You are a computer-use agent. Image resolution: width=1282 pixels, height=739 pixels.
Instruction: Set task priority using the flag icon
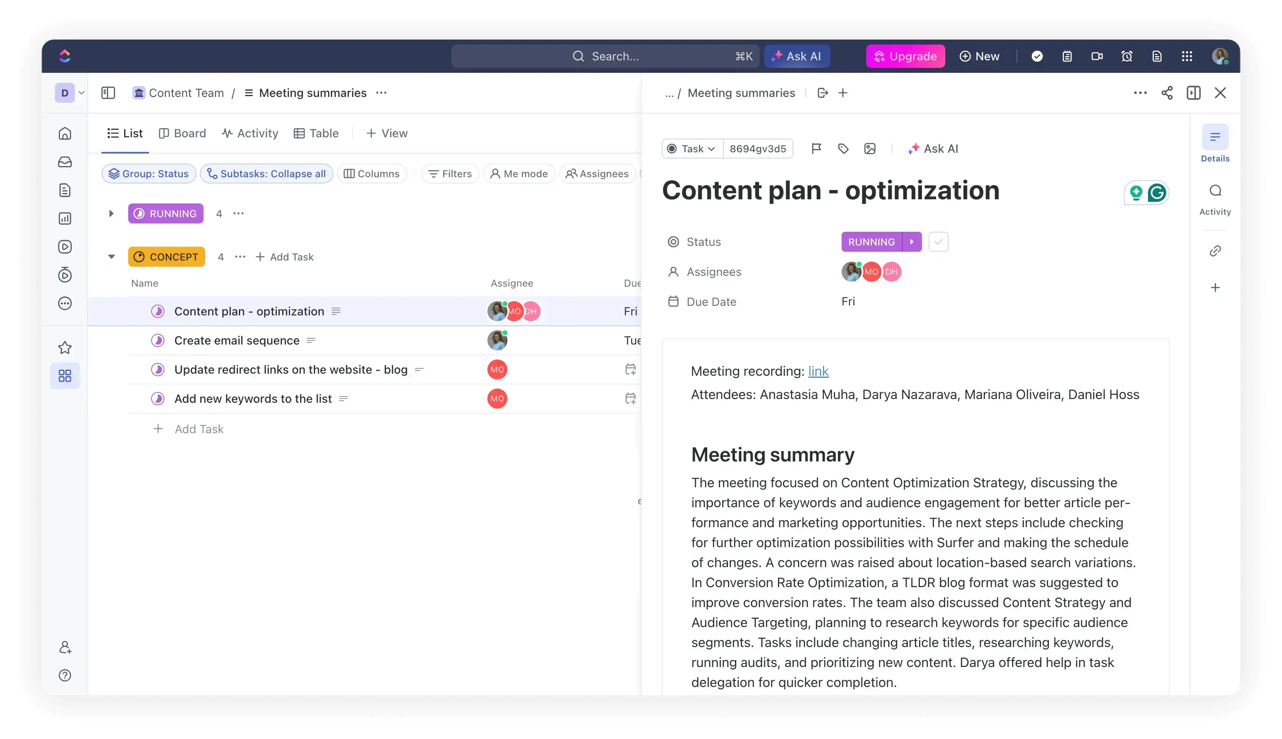pos(816,148)
